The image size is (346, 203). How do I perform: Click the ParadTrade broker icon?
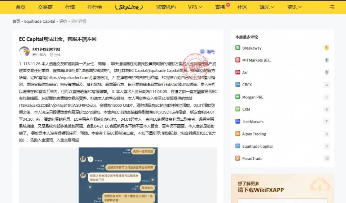tap(238, 158)
